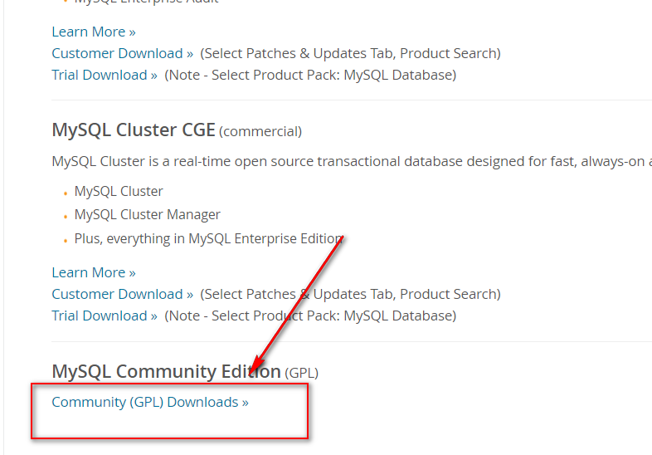Image resolution: width=652 pixels, height=455 pixels.
Task: Click Patches & Updates note under Cluster CGE
Action: (x=350, y=294)
